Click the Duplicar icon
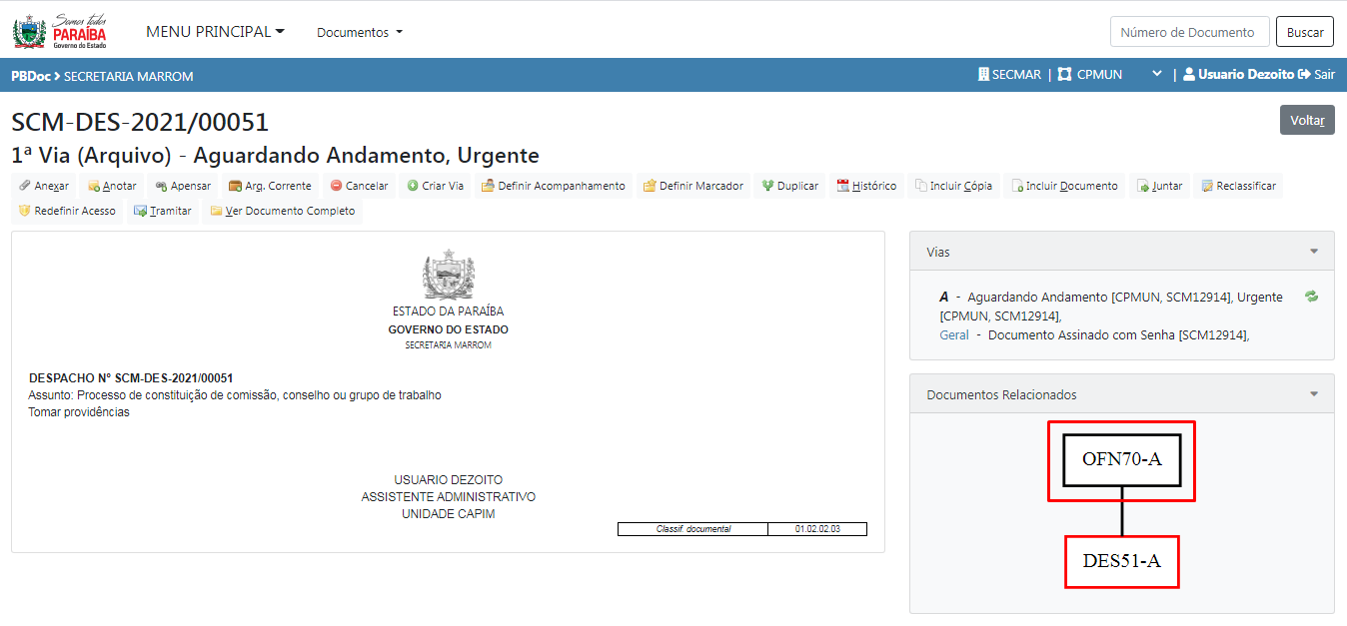Viewport: 1347px width, 626px height. click(767, 186)
